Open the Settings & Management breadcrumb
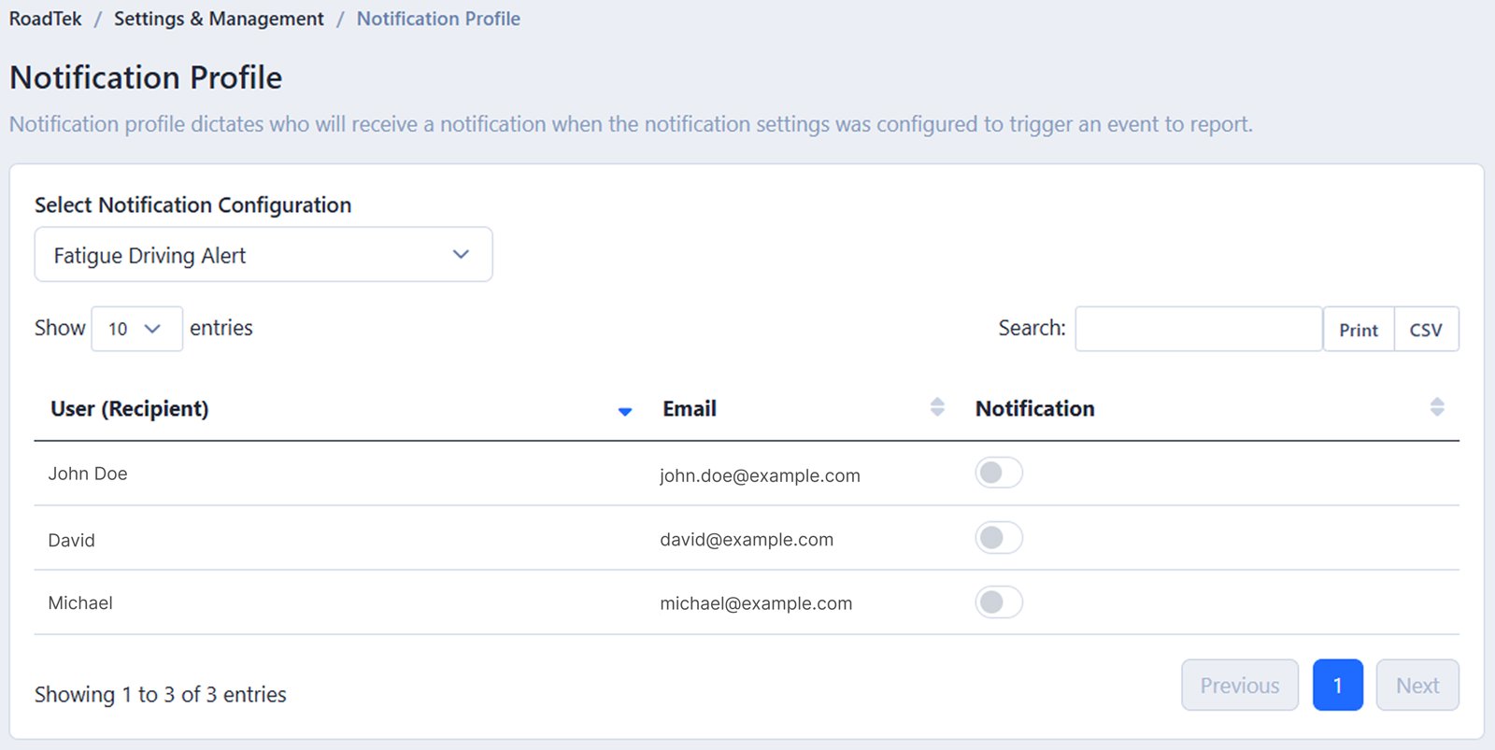1495x750 pixels. coord(219,19)
